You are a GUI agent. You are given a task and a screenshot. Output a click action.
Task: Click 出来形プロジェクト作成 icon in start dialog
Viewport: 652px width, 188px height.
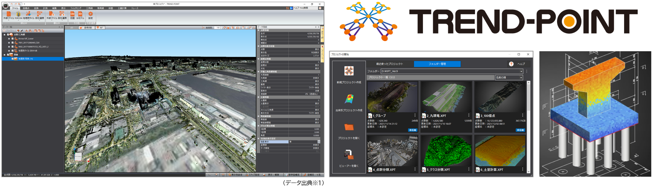tap(349, 99)
